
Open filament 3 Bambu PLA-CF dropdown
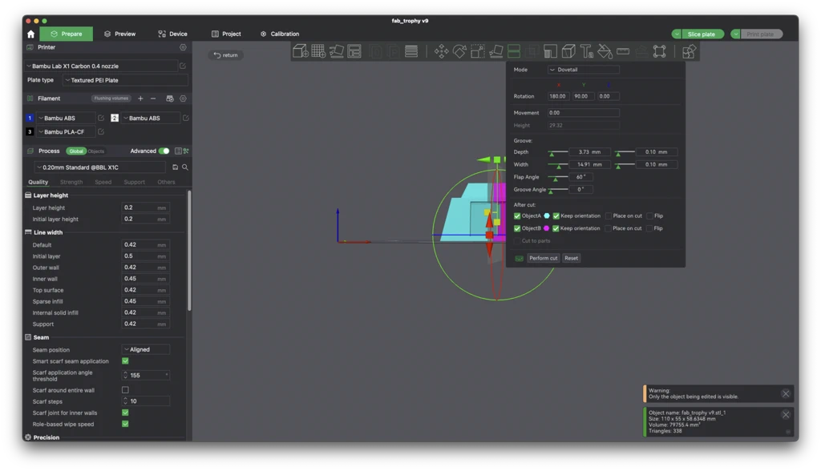point(66,132)
